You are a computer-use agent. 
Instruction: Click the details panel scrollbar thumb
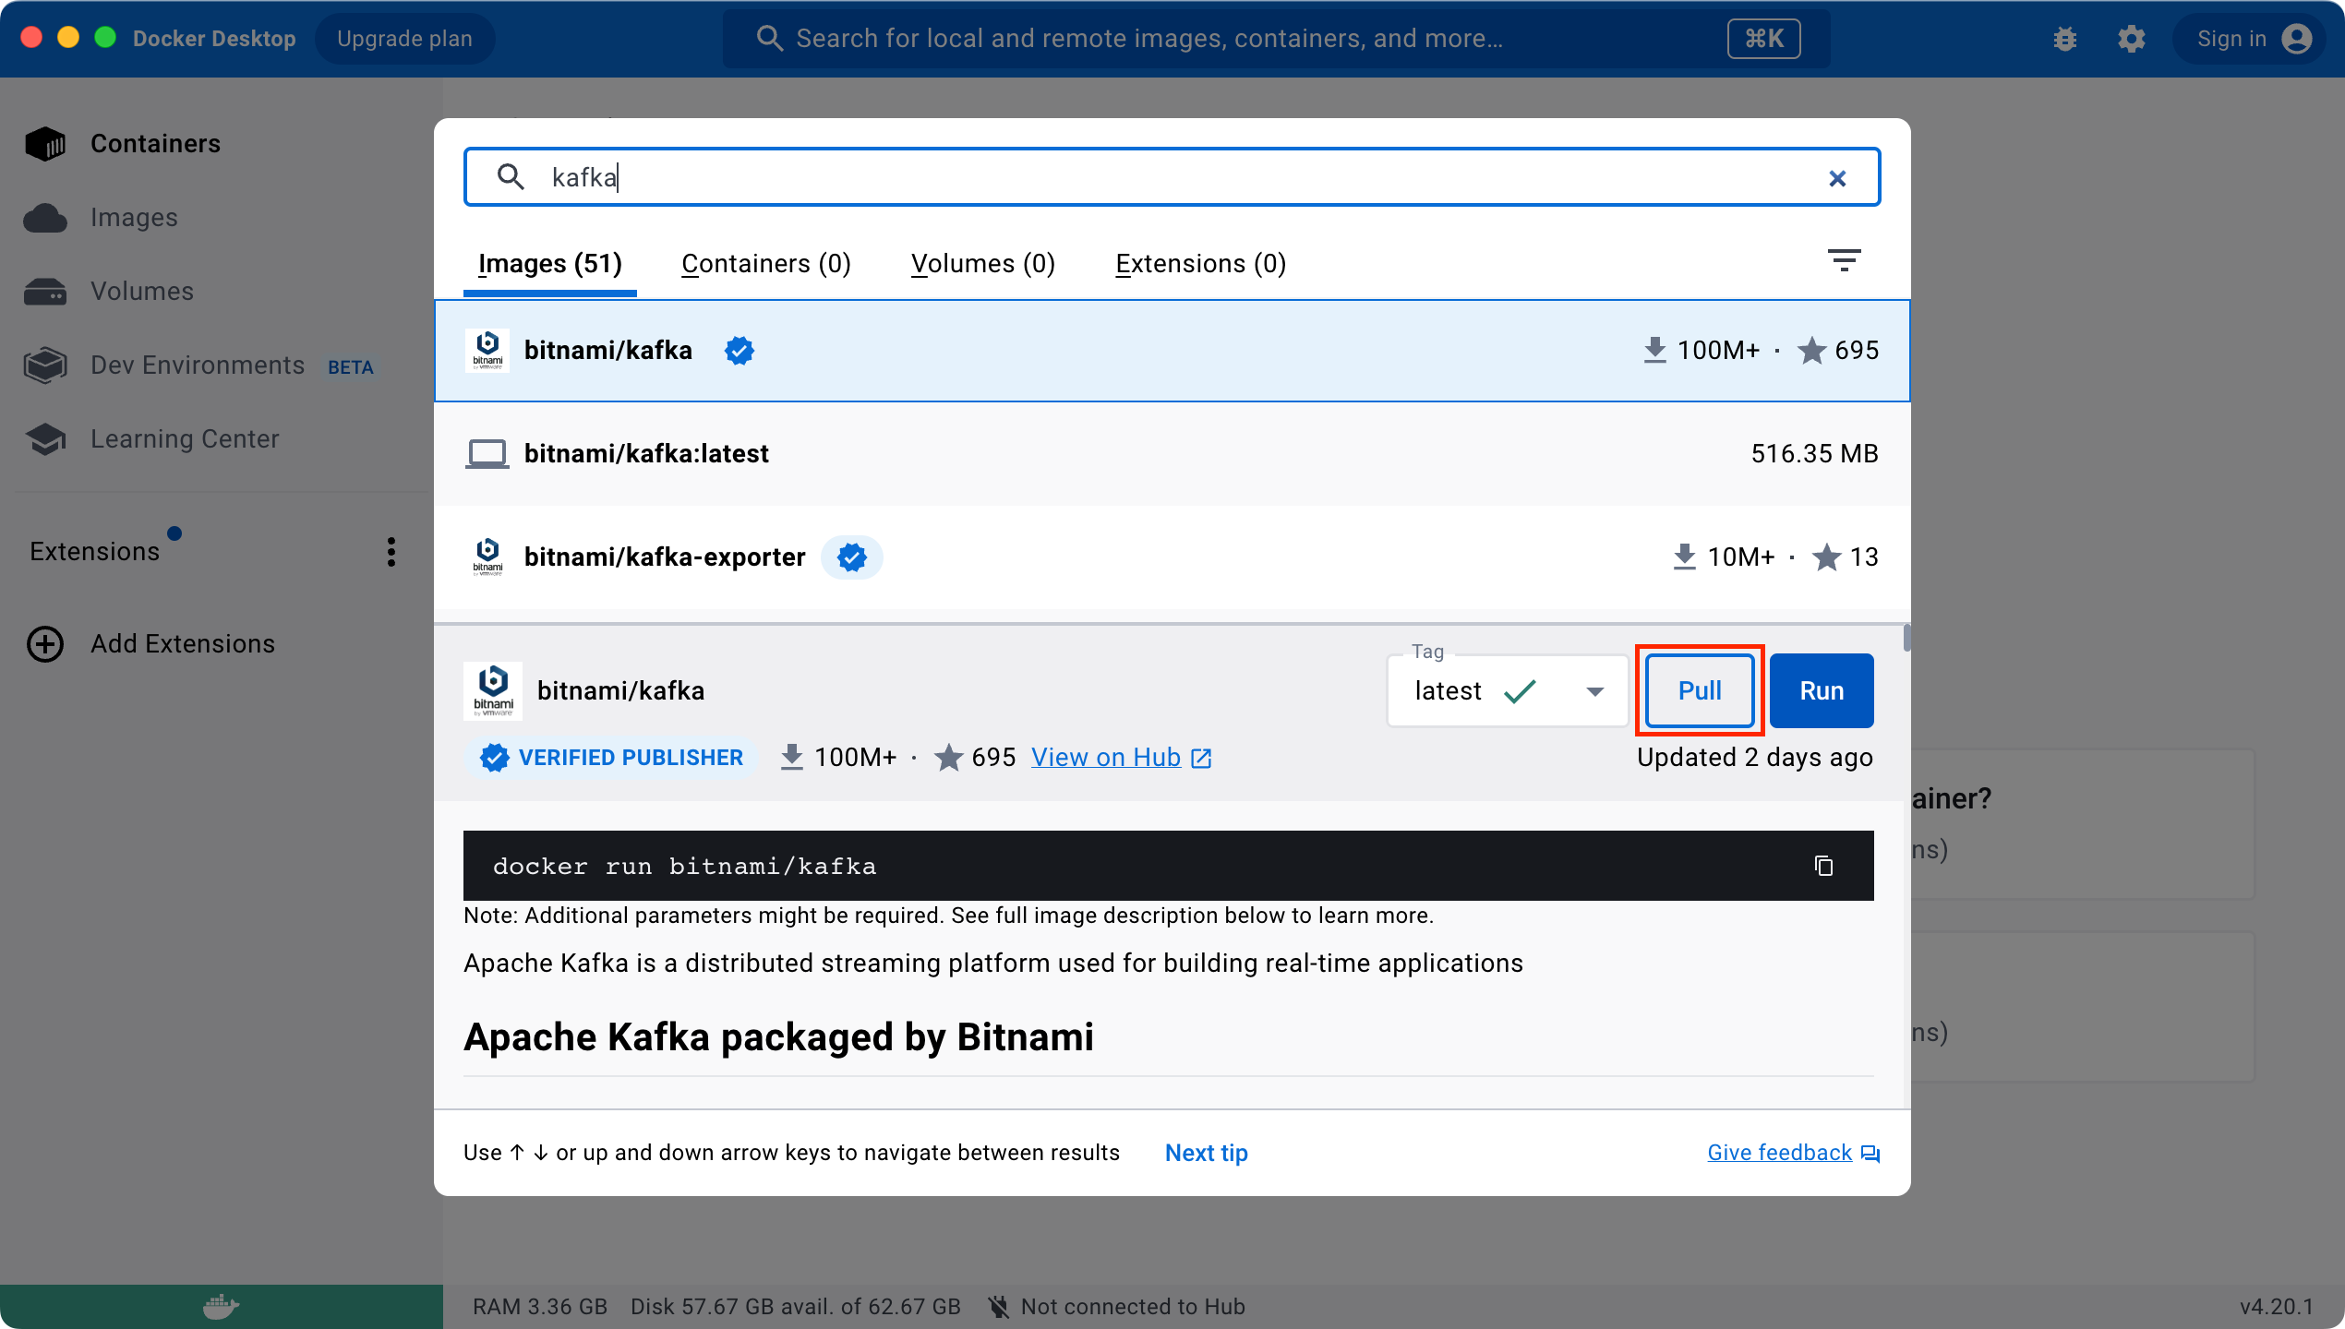pyautogui.click(x=1906, y=638)
